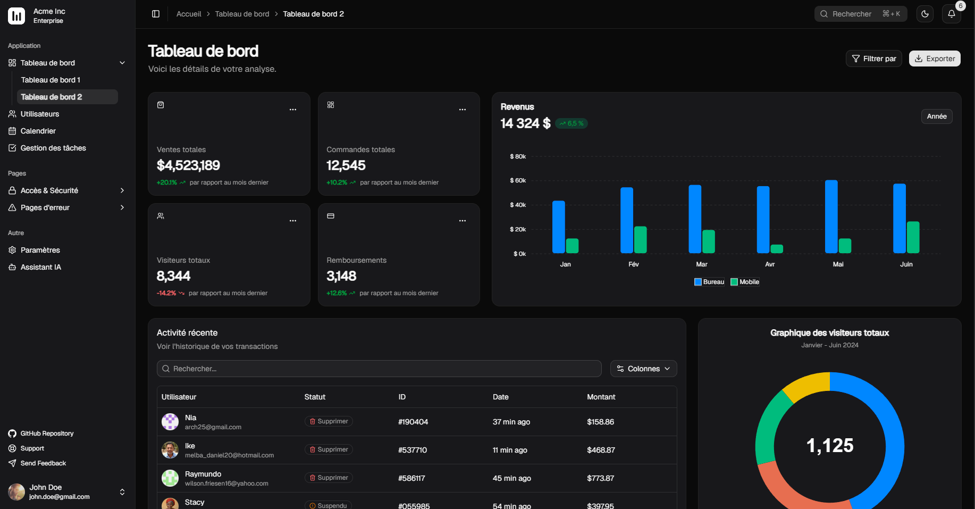
Task: Click the Remboursements credit card icon
Action: pos(331,216)
